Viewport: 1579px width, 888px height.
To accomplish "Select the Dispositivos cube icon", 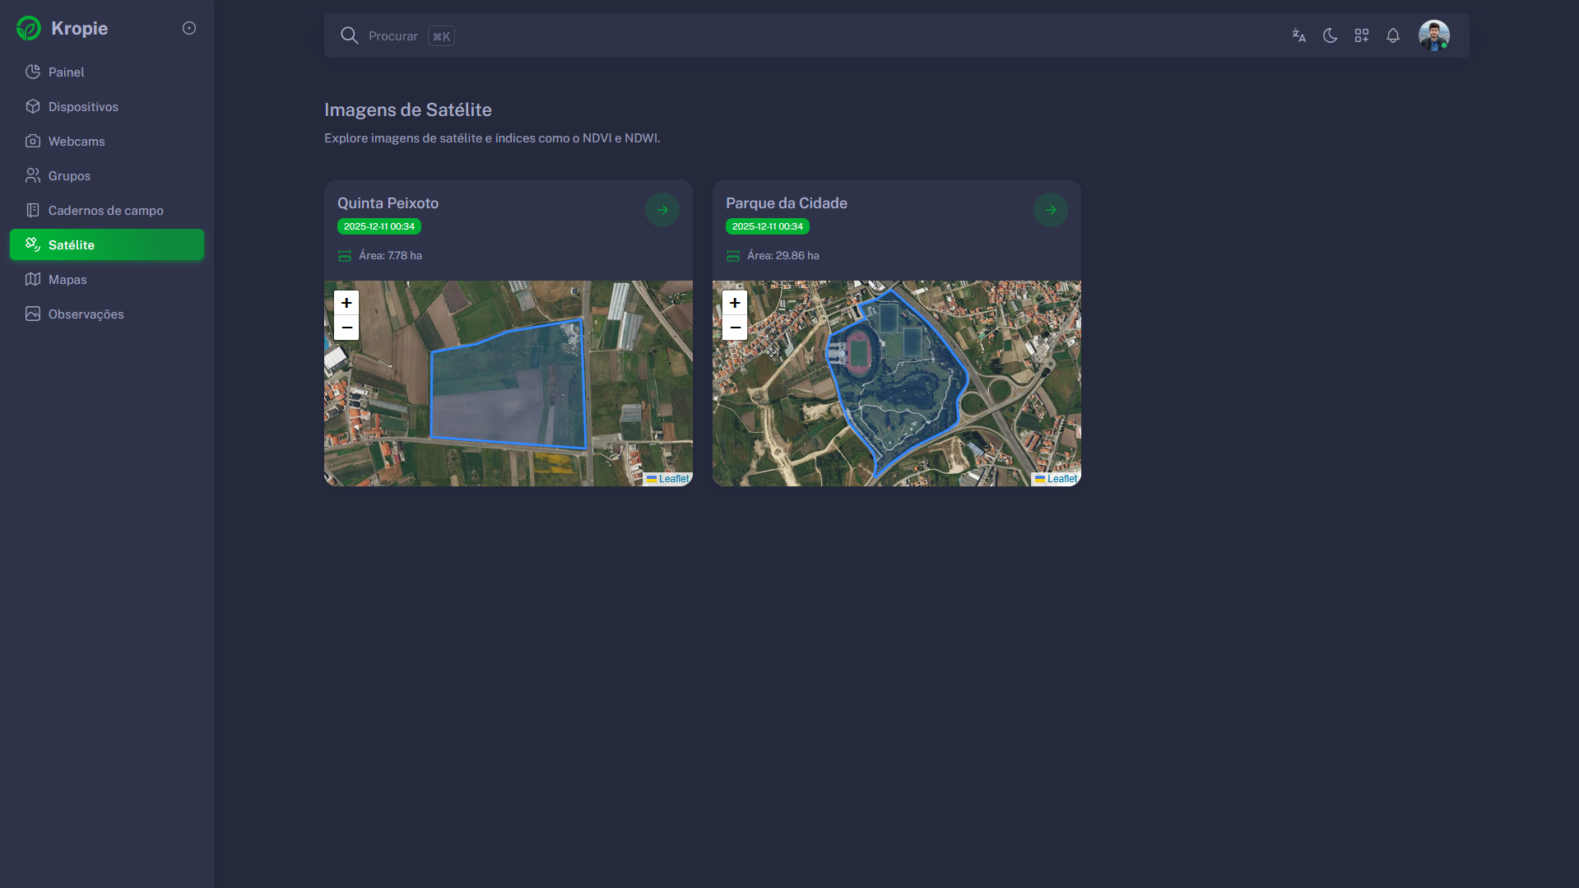I will [x=33, y=106].
